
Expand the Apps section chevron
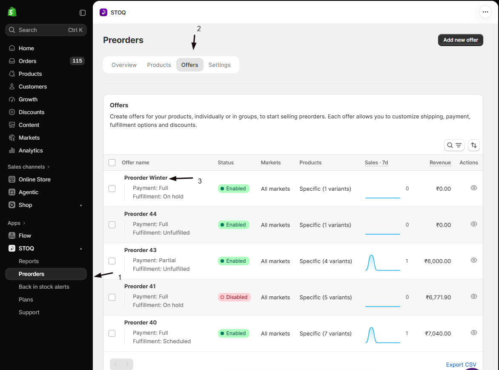[24, 223]
